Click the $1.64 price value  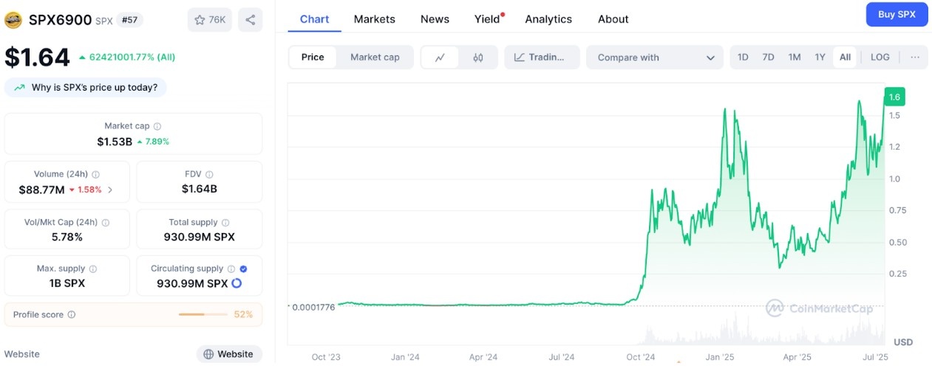[x=38, y=57]
